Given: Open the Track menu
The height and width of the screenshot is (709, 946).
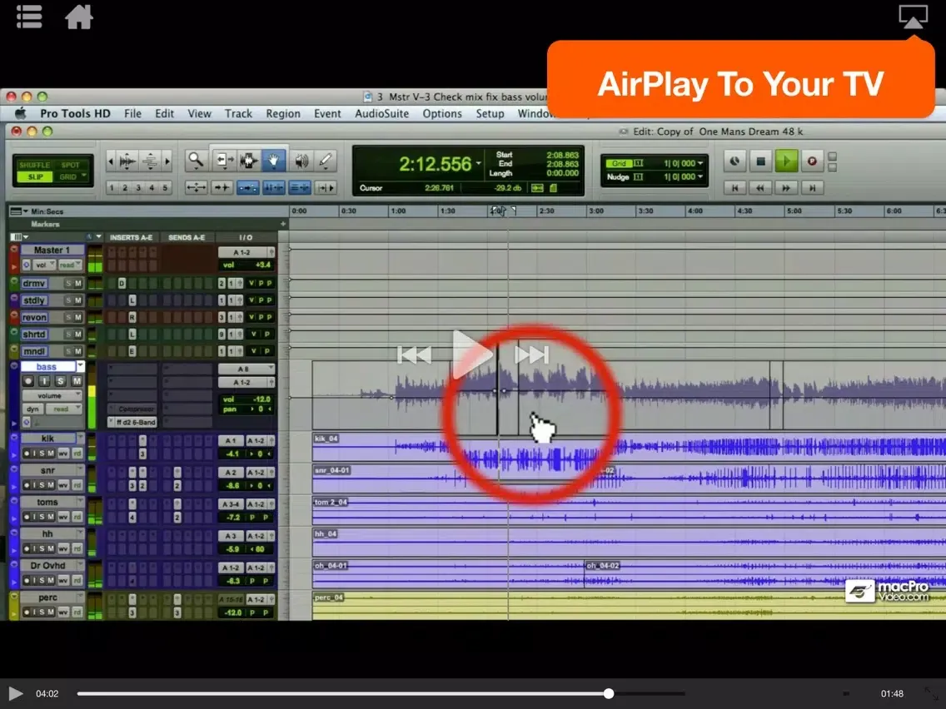Looking at the screenshot, I should [x=238, y=113].
